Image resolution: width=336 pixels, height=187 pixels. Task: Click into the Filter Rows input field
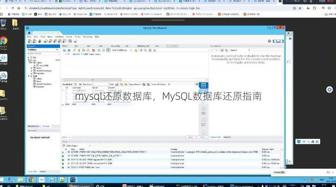(x=101, y=84)
